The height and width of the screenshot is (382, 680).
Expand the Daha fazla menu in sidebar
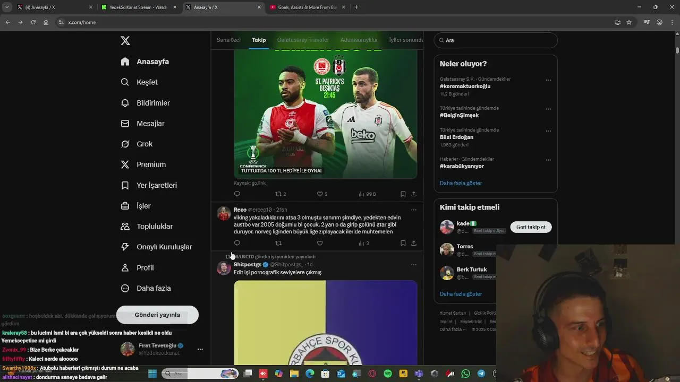coord(146,289)
